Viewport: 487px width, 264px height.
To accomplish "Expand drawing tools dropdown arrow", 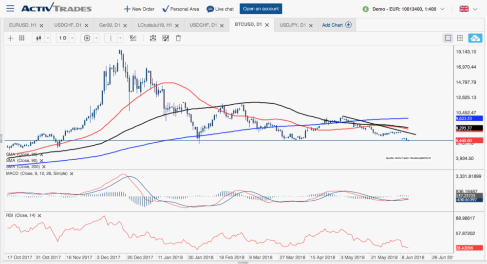I will click(x=120, y=38).
